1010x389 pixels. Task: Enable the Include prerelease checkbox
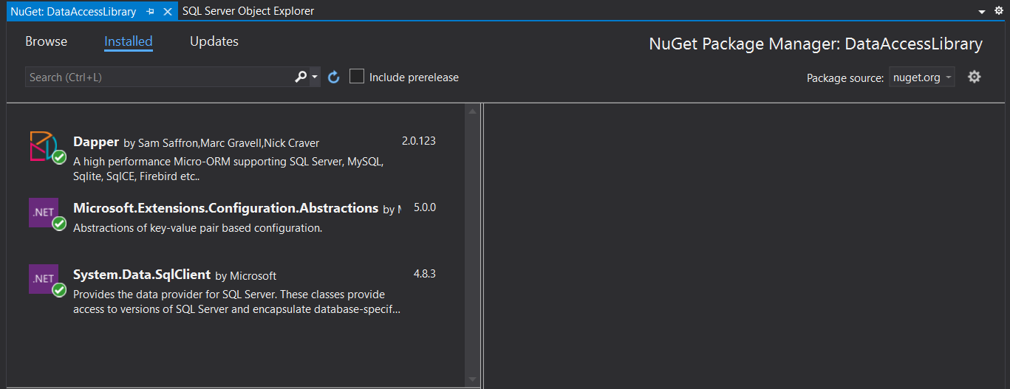click(357, 77)
